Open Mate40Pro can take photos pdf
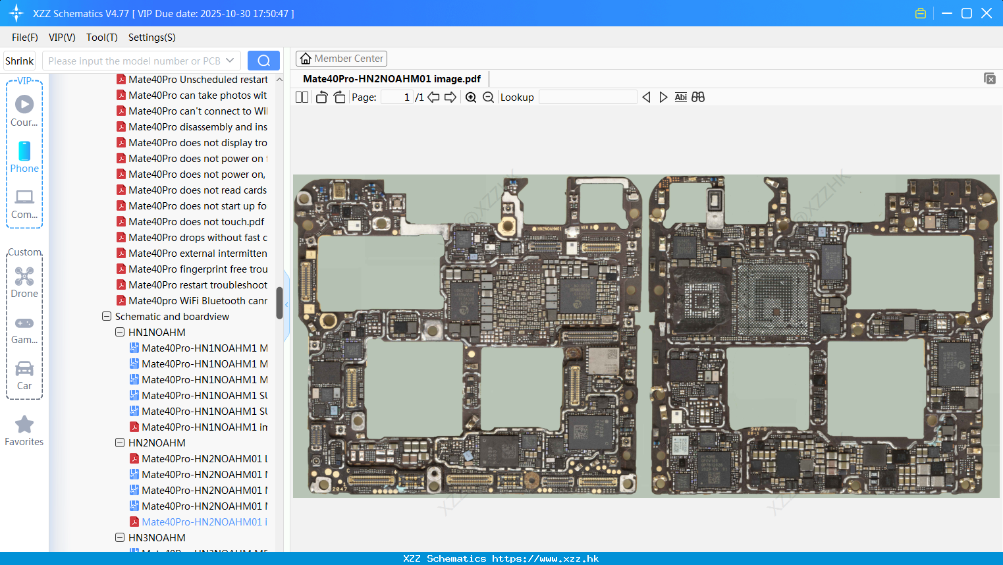Screen dimensions: 1003x565 (x=192, y=95)
